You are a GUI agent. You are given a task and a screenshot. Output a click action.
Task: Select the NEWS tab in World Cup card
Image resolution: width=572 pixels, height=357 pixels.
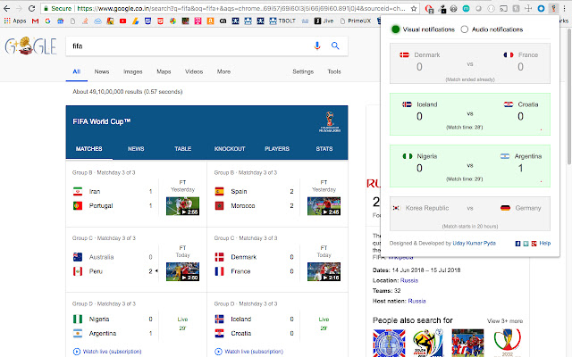pyautogui.click(x=136, y=149)
